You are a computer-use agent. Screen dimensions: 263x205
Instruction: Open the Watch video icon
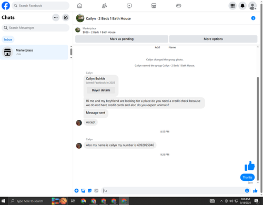coord(129,6)
